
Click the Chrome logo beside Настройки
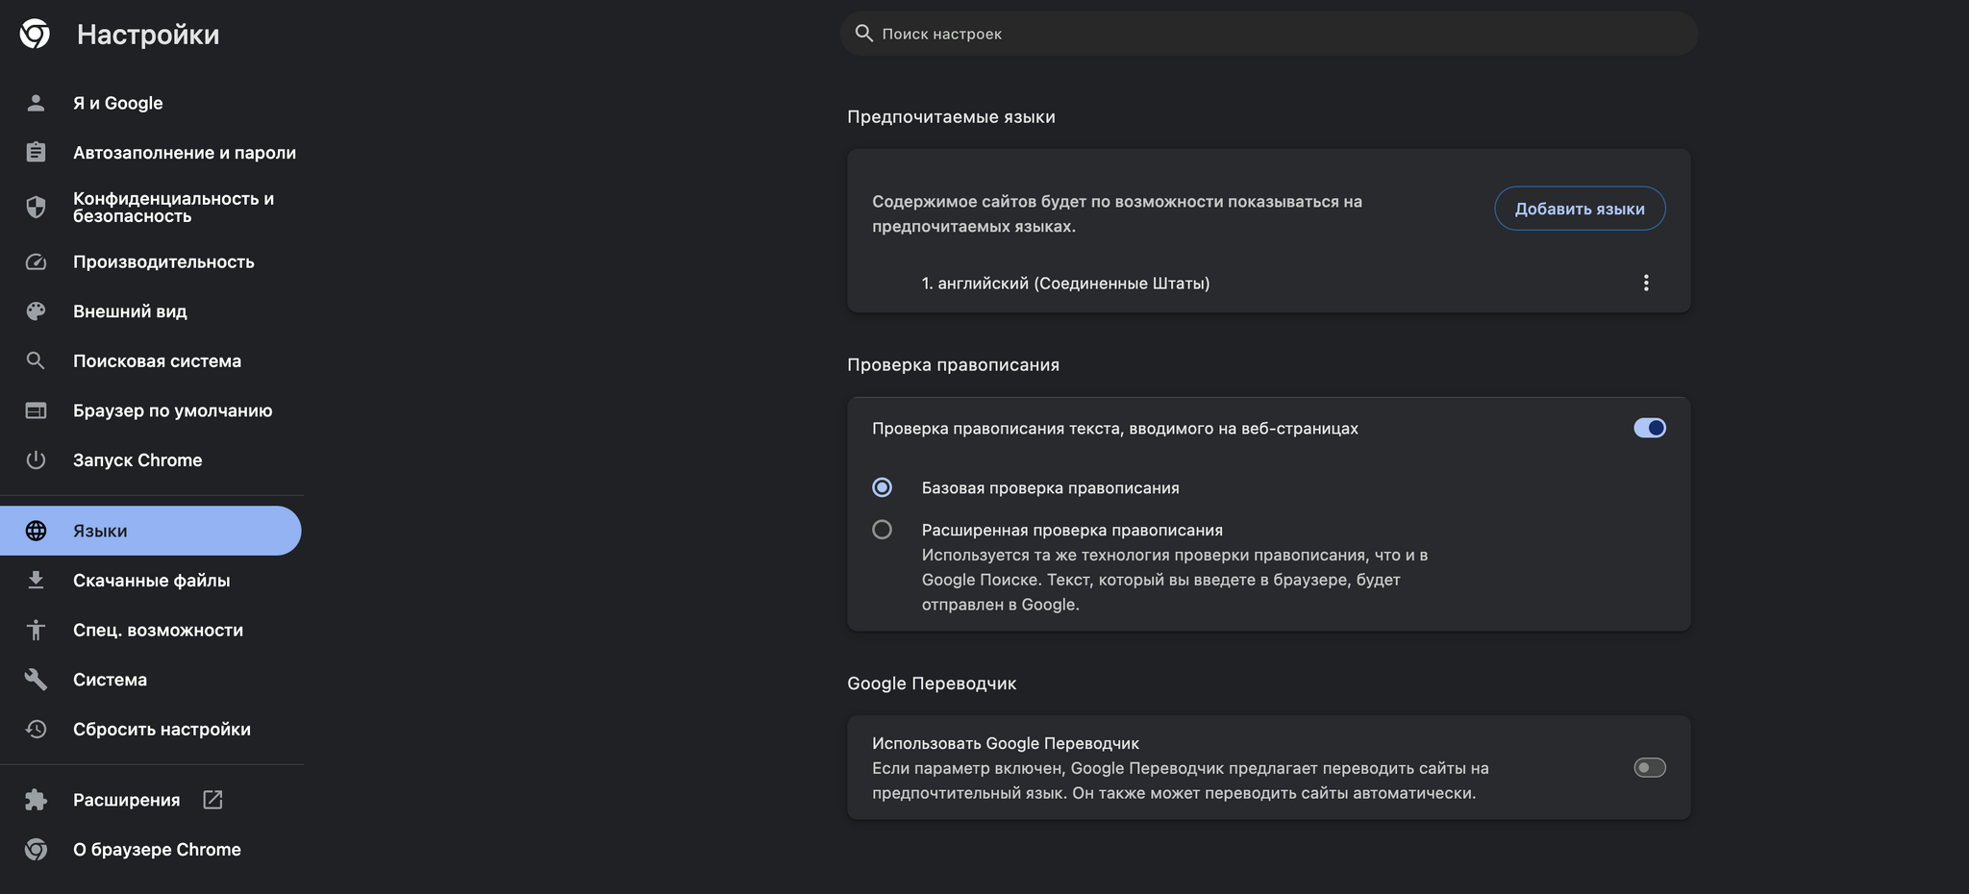tap(35, 34)
